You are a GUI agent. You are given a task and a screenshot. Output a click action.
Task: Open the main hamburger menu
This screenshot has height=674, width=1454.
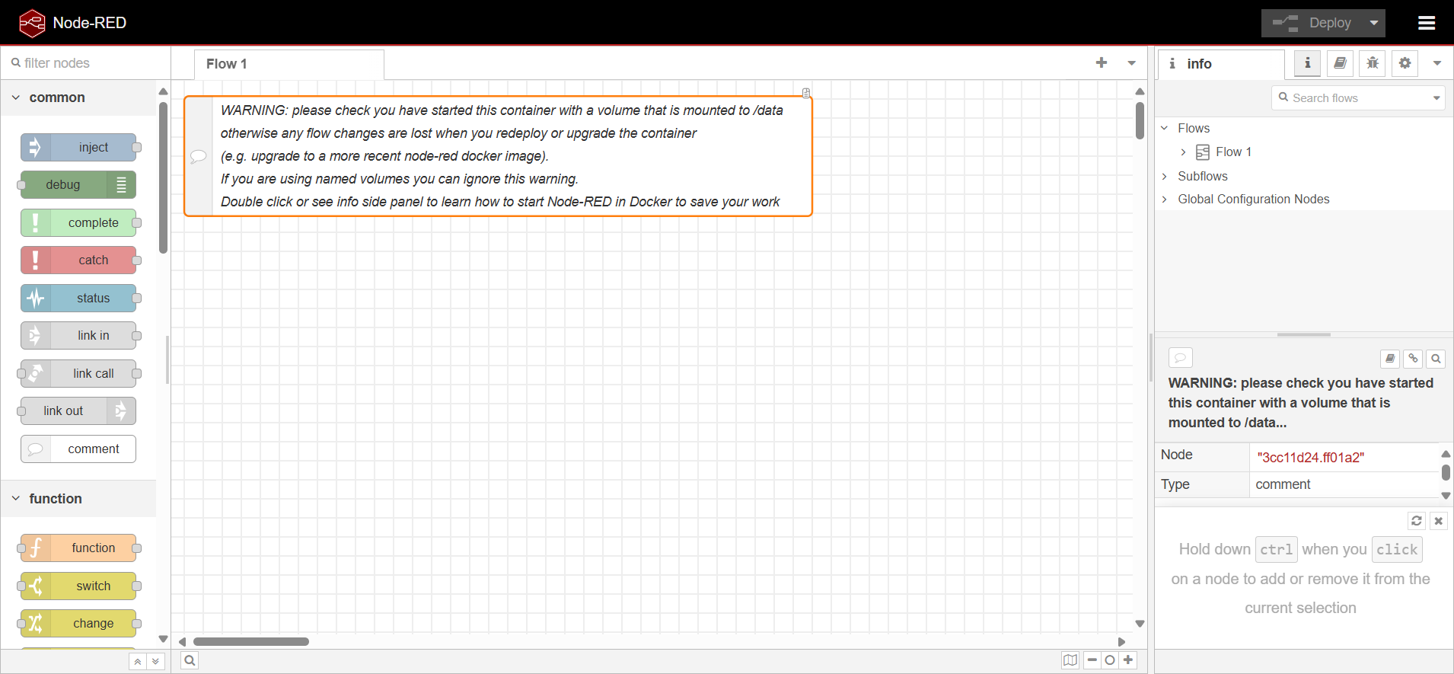1427,23
